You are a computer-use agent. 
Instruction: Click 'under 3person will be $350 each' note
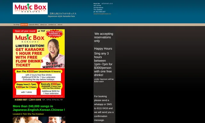(104, 80)
